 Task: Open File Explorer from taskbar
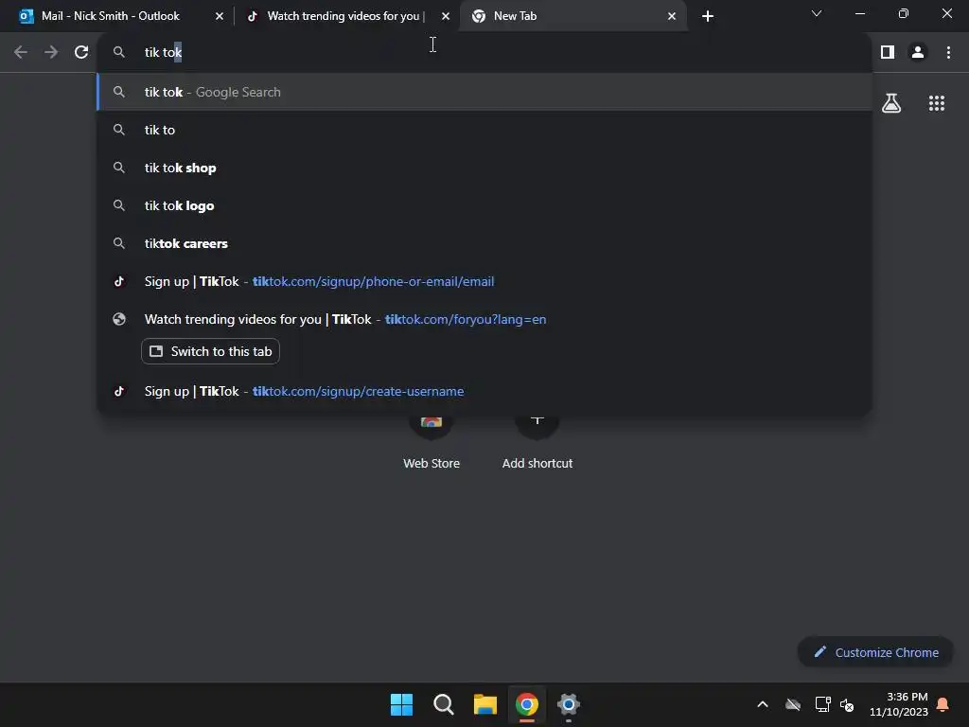(485, 704)
